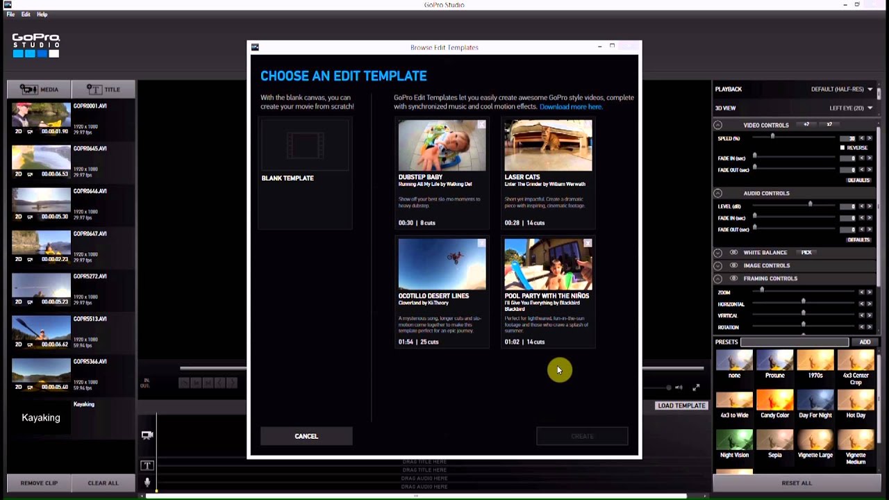Click the Create button in template dialog
Viewport: 889px width, 500px height.
click(582, 436)
